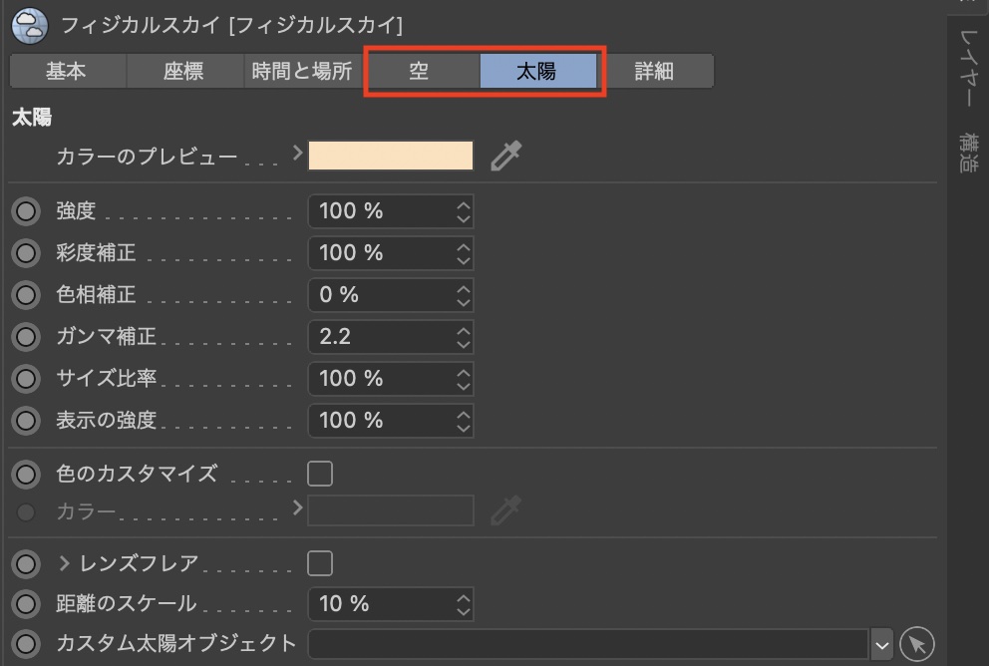Enable the 色のカスタマイズ checkbox
989x666 pixels.
(320, 474)
